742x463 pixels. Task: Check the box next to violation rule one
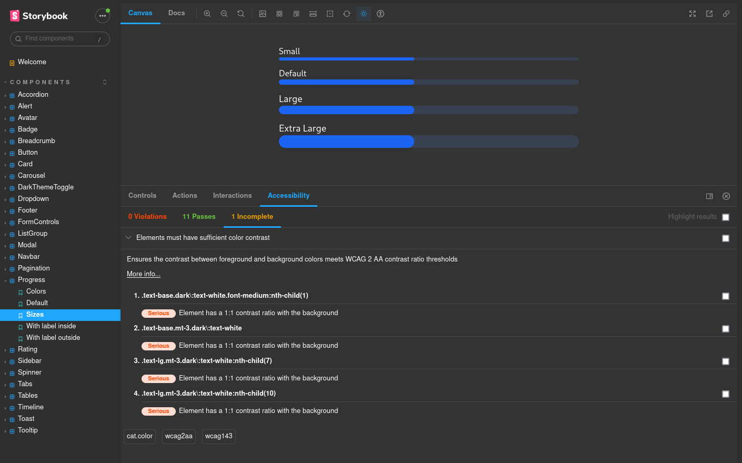click(x=726, y=296)
